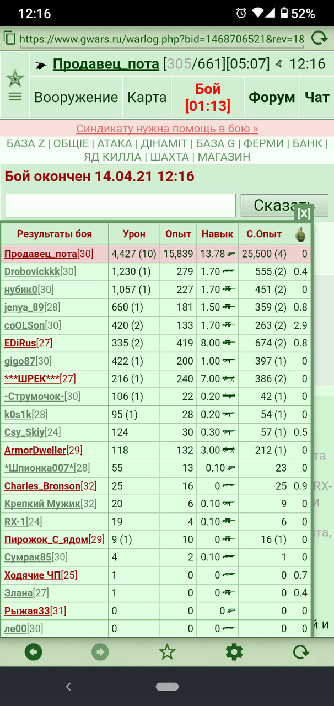Click damage value 4,427 (10)

point(134,254)
